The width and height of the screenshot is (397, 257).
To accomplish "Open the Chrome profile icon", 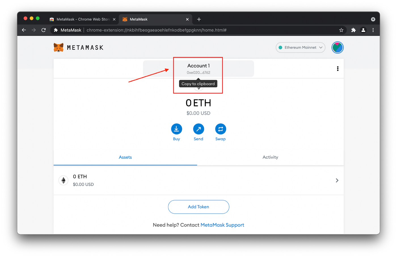I will click(x=363, y=30).
